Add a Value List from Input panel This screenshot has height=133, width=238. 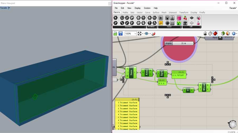172,23
